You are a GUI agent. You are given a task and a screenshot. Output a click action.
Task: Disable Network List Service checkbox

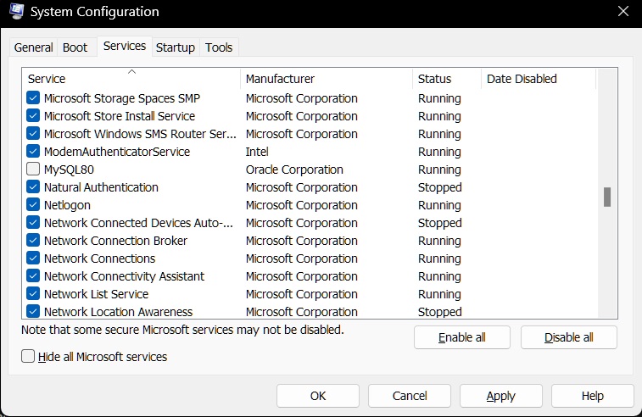33,294
